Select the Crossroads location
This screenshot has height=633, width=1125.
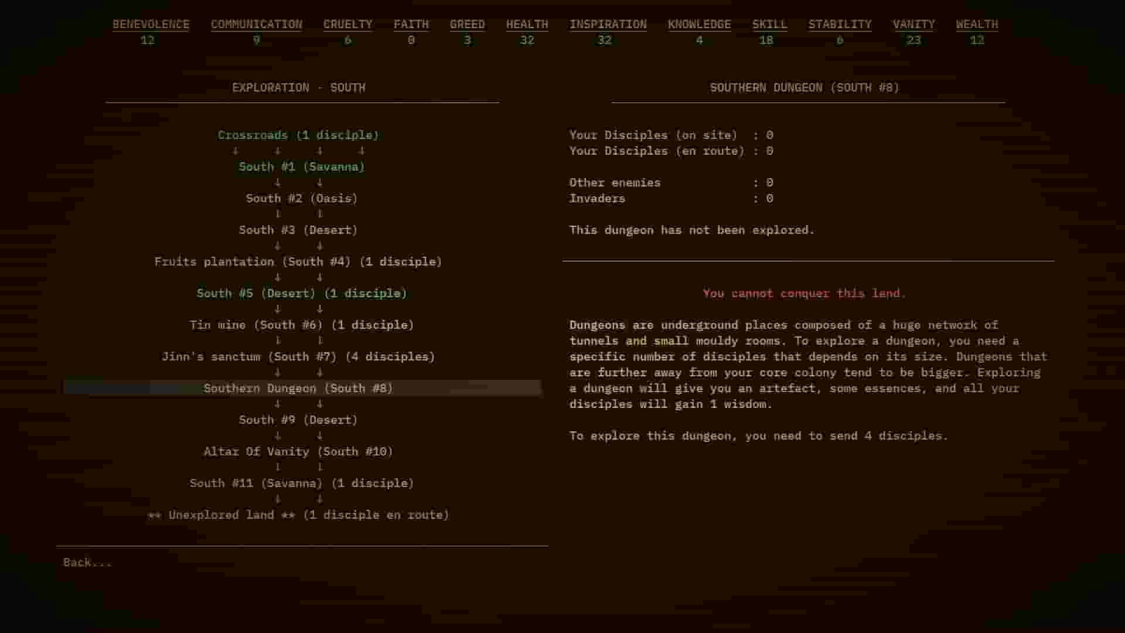click(298, 135)
